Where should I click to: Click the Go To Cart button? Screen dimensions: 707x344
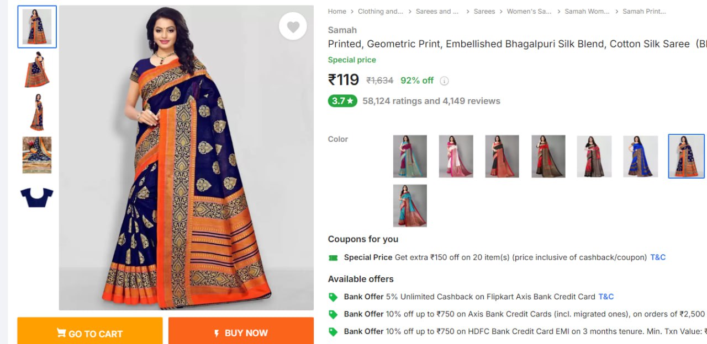(x=90, y=333)
